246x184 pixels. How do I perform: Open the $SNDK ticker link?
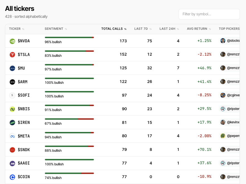24,150
